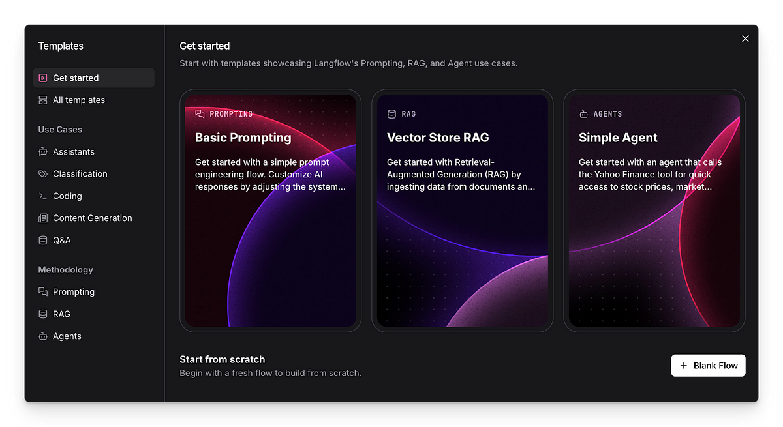
Task: Click the Agents robot icon in sidebar
Action: (x=43, y=336)
